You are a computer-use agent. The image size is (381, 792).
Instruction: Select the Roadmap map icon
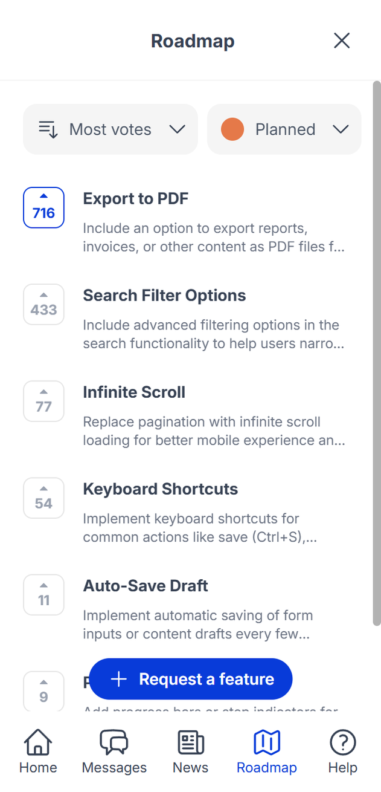tap(266, 742)
